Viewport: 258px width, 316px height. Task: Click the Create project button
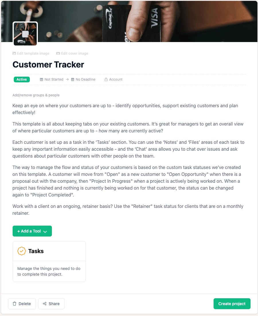click(232, 304)
